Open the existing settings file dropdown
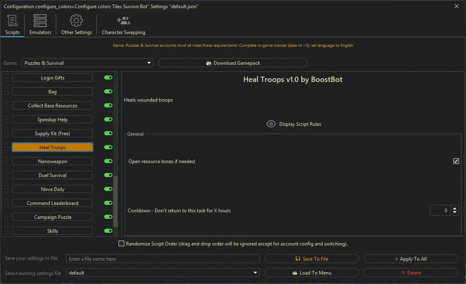The height and width of the screenshot is (284, 466). (256, 273)
